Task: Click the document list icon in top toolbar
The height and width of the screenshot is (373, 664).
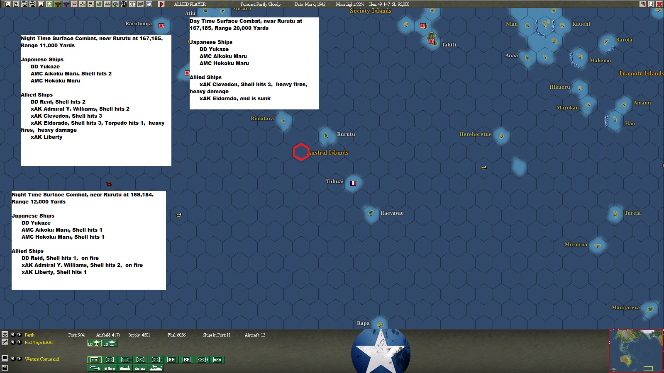Action: click(16, 4)
